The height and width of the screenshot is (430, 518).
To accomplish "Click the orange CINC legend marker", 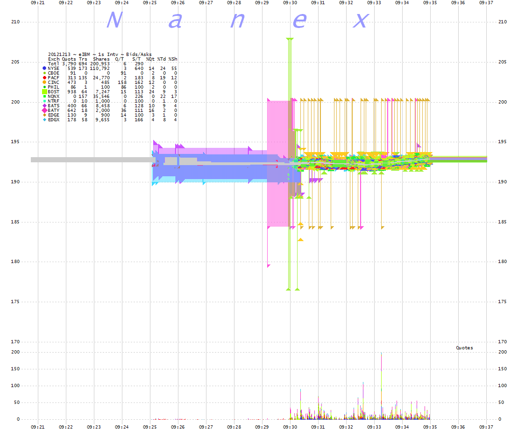I will click(x=44, y=82).
